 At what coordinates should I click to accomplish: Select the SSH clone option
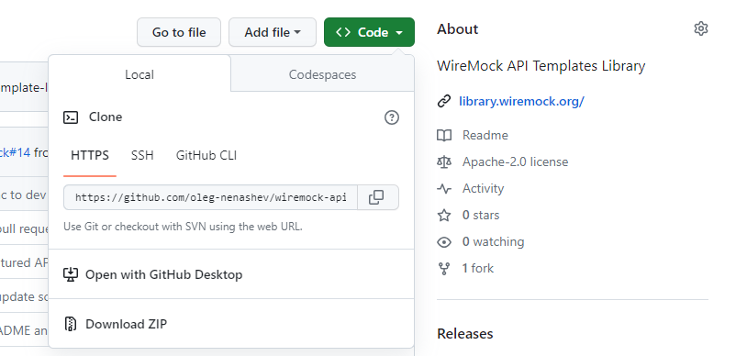[x=142, y=155]
